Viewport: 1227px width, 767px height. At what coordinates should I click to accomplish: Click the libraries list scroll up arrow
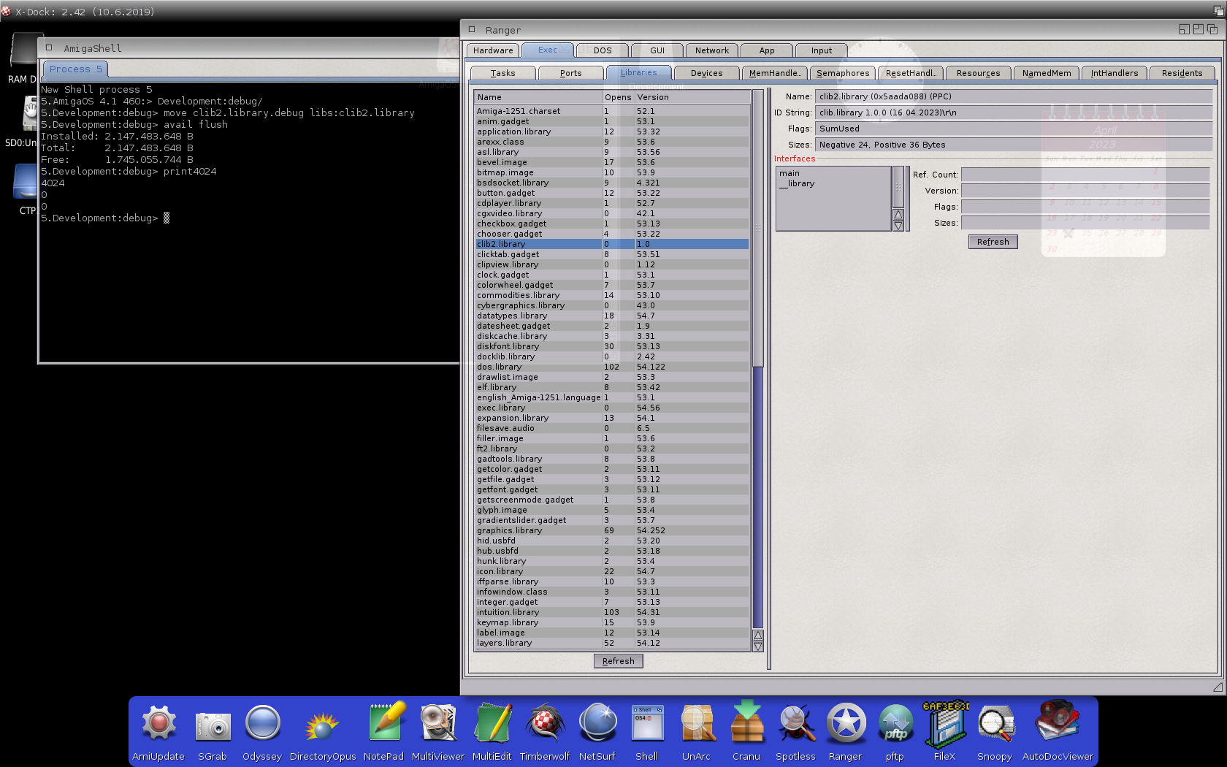(x=758, y=636)
